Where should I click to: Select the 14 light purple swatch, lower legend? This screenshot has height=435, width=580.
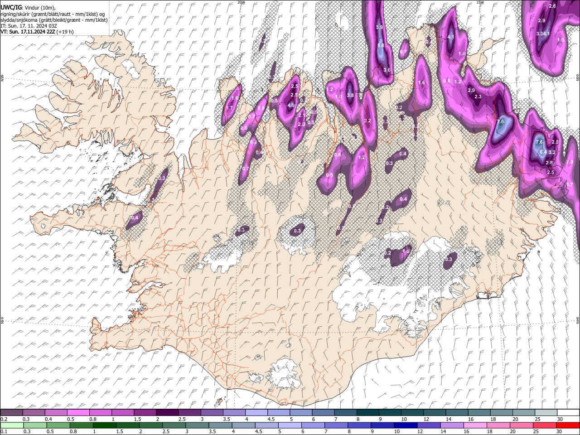[x=452, y=425]
